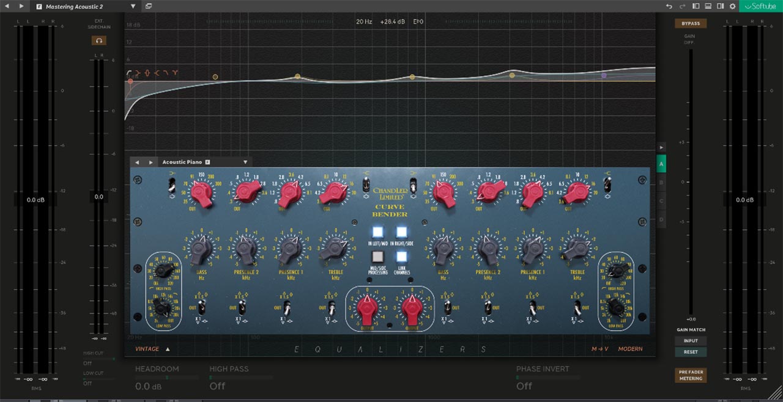This screenshot has height=402, width=783.
Task: Toggle the left side panel layout icon
Action: pyautogui.click(x=696, y=6)
